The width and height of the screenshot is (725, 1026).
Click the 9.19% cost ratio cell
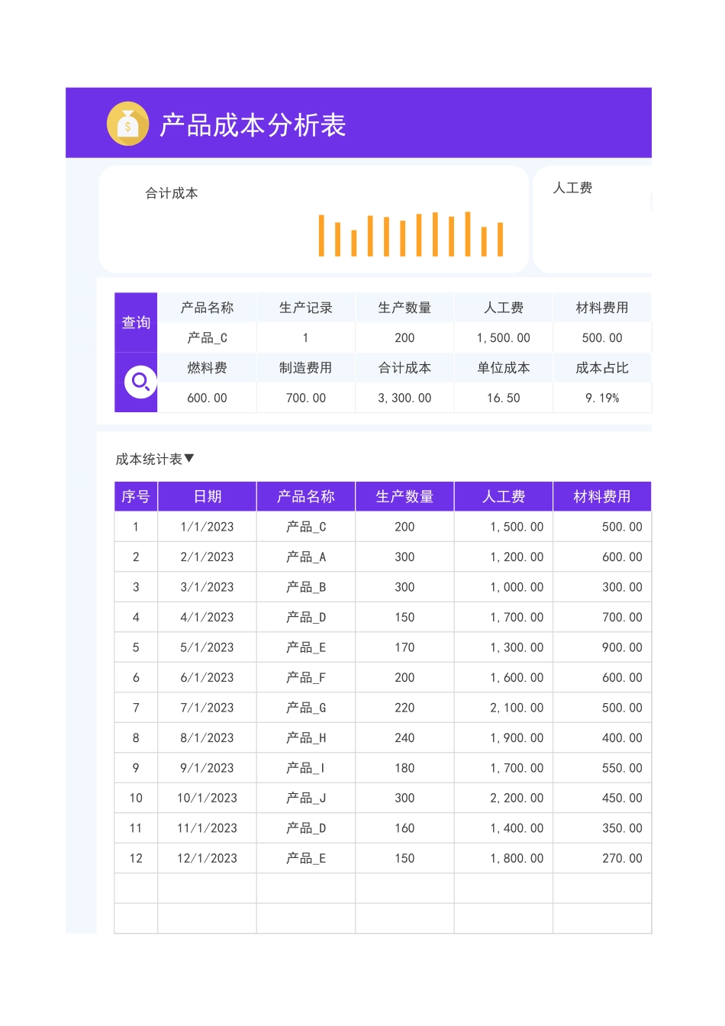point(602,397)
